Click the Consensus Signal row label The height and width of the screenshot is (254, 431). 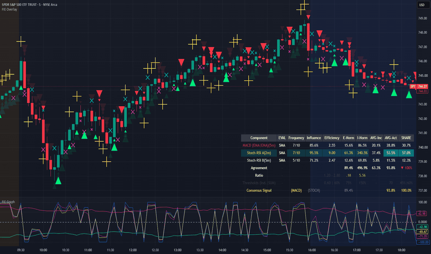(259, 190)
